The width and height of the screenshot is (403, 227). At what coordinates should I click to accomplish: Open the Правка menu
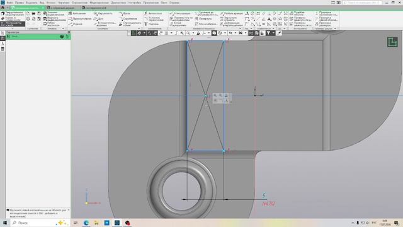pyautogui.click(x=20, y=3)
